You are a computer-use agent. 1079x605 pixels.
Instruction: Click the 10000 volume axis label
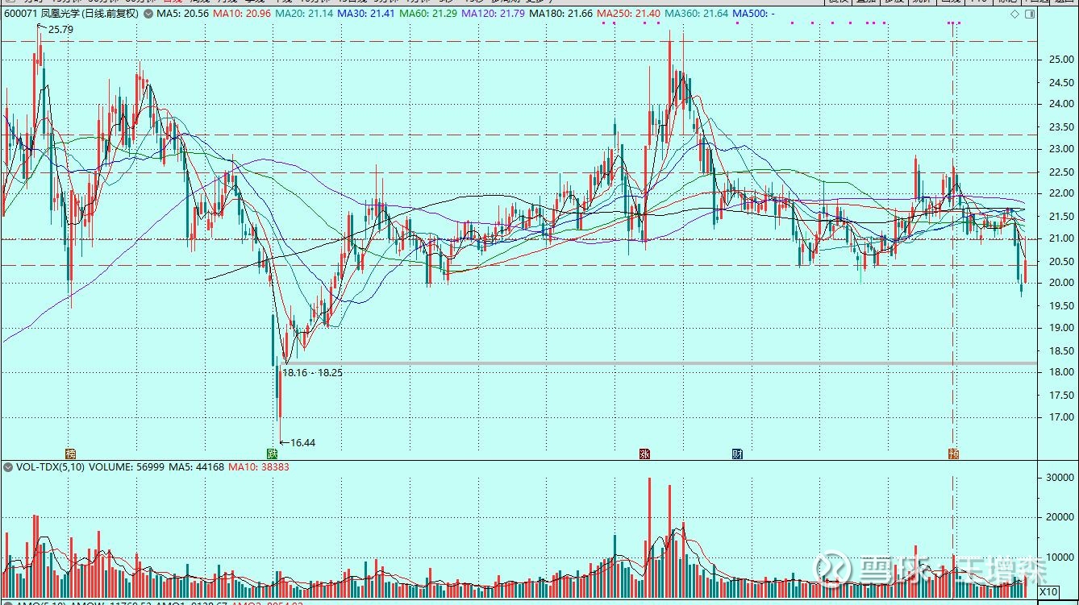coord(1060,557)
